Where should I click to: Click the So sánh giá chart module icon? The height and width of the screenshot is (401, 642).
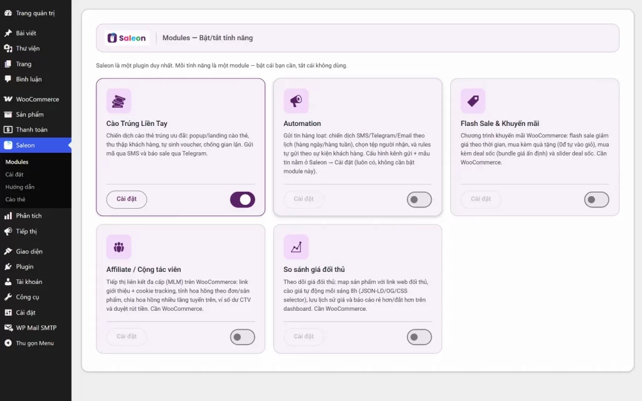tap(296, 247)
